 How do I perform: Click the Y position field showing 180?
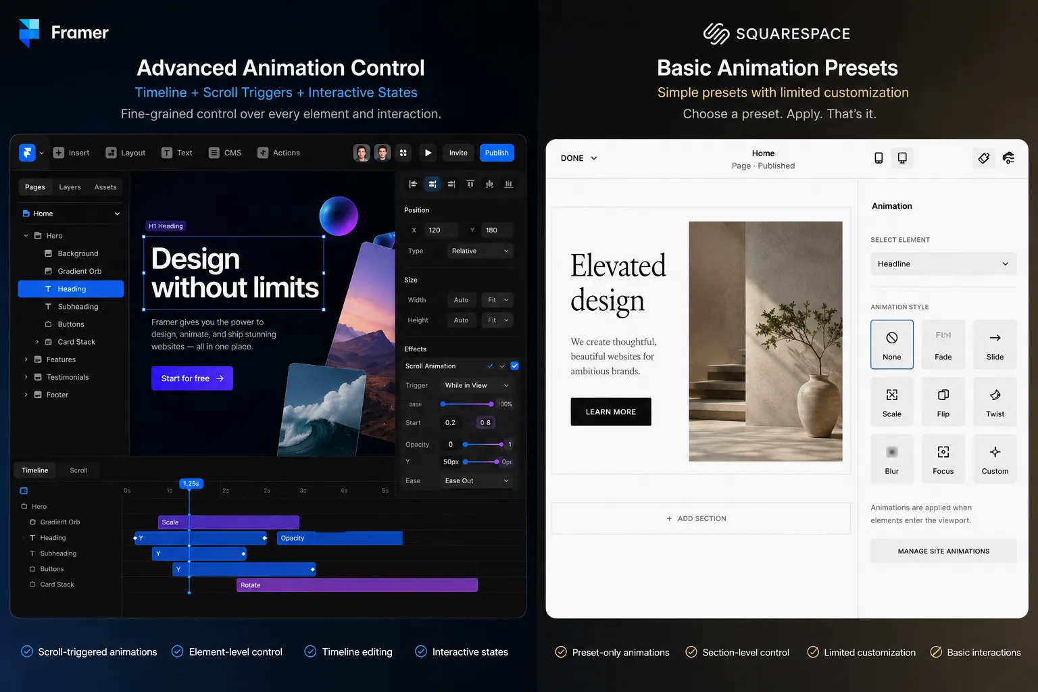point(497,230)
